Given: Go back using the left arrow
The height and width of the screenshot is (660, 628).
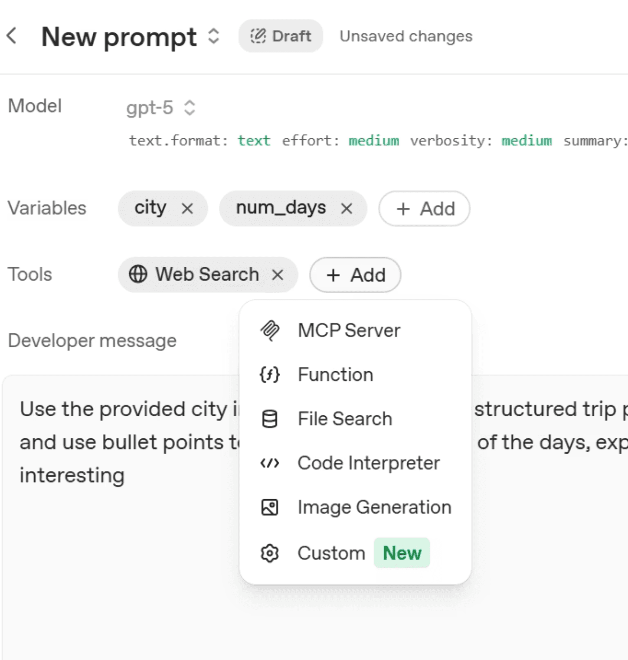Looking at the screenshot, I should tap(12, 36).
